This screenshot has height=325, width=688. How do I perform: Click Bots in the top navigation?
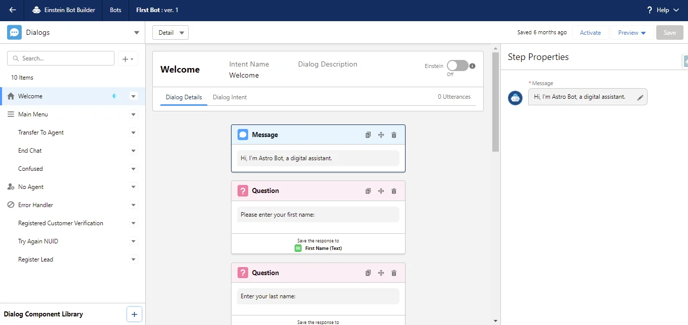pyautogui.click(x=115, y=10)
